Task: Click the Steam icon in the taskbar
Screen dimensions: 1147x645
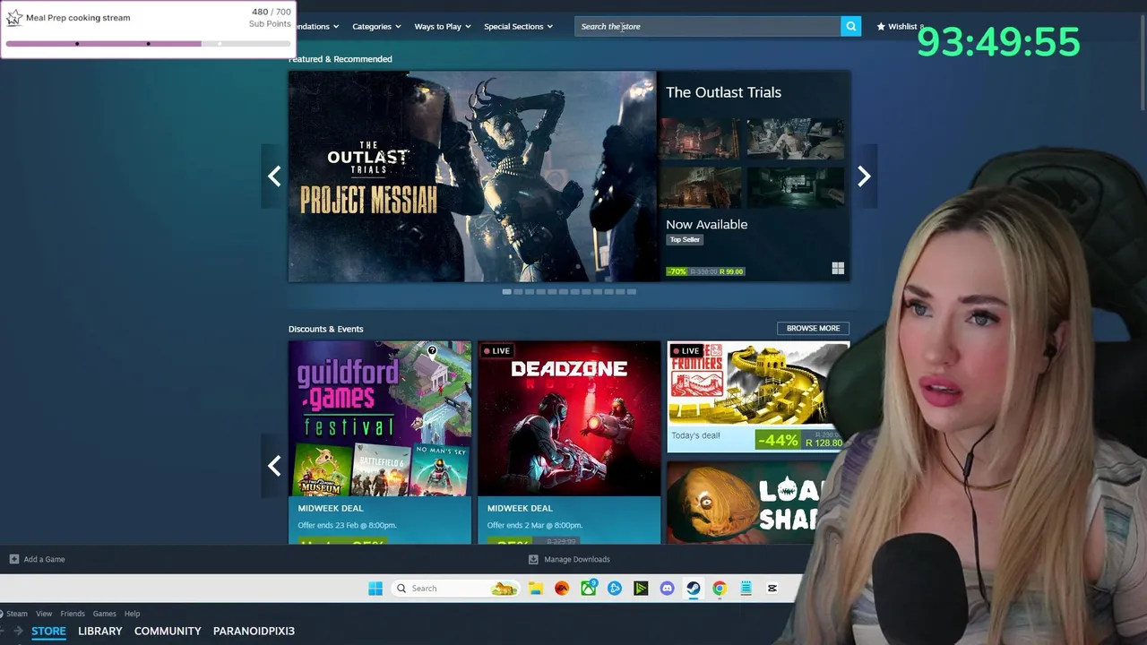Action: pos(693,589)
